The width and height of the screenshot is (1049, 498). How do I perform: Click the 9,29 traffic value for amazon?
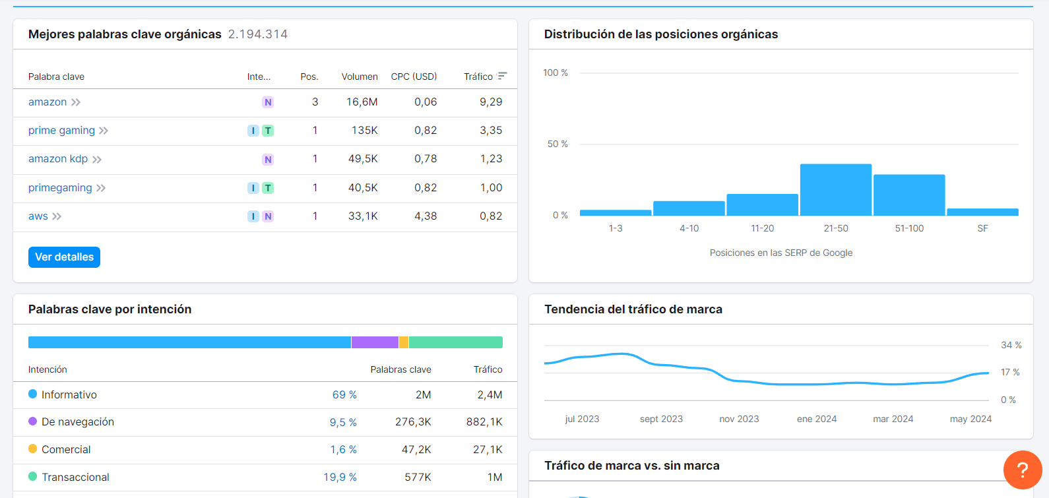(491, 102)
